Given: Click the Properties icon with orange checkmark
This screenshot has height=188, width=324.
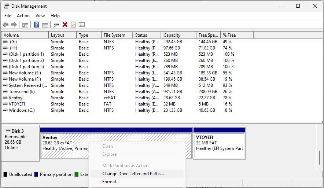Looking at the screenshot, I should click(73, 25).
